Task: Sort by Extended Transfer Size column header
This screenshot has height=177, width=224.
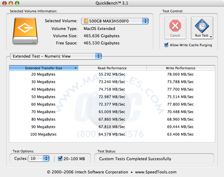Action: point(44,68)
